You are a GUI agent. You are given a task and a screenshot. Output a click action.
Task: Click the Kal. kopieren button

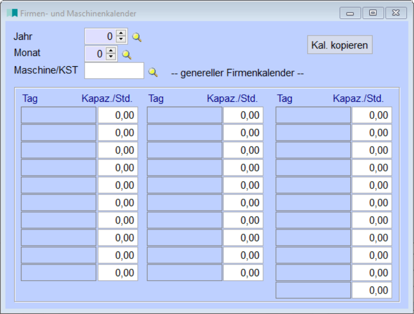pos(340,45)
